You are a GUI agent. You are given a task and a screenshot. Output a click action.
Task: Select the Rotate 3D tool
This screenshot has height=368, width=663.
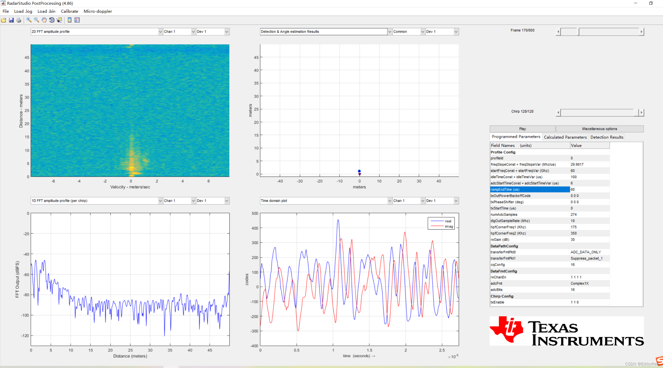click(52, 20)
